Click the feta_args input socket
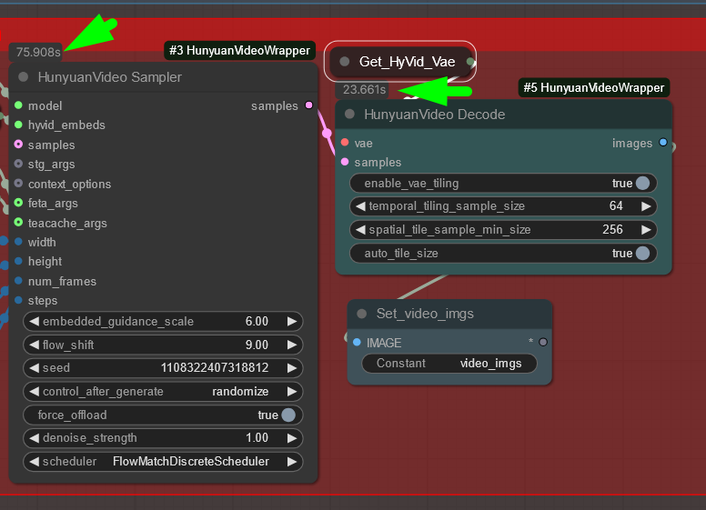The image size is (706, 510). tap(18, 203)
